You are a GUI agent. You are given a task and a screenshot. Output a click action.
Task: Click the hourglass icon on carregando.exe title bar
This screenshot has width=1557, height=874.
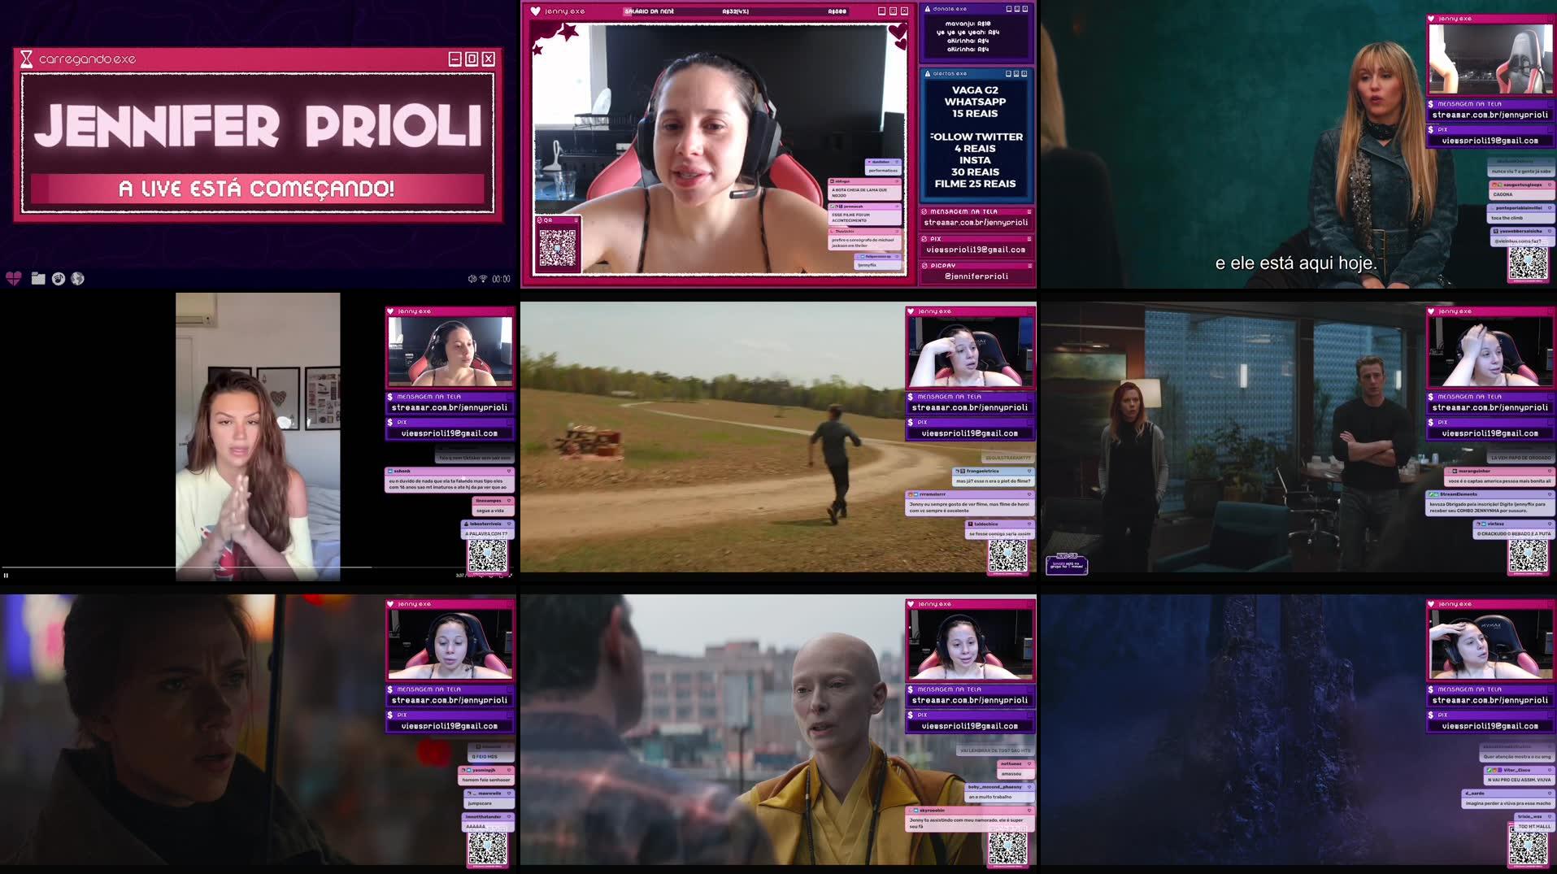(27, 58)
